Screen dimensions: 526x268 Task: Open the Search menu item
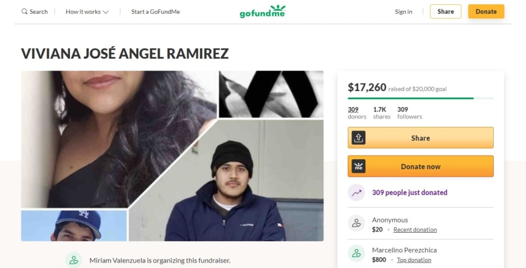click(x=35, y=12)
